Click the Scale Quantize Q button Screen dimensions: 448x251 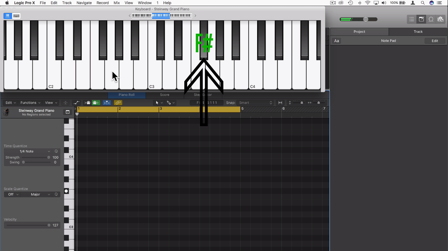56,194
